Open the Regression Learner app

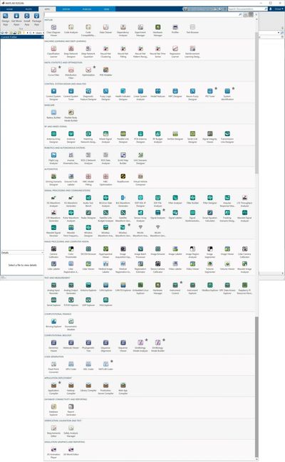tap(175, 51)
